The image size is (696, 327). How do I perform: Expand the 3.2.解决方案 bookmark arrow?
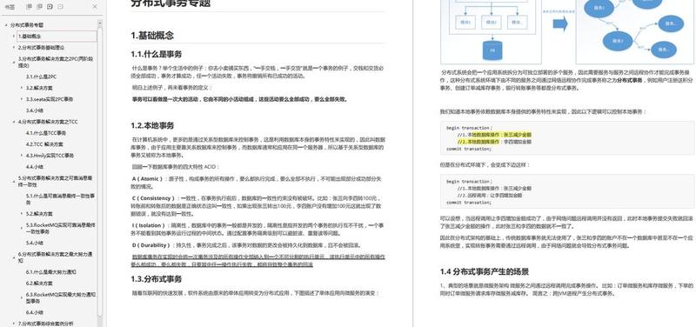pos(22,88)
